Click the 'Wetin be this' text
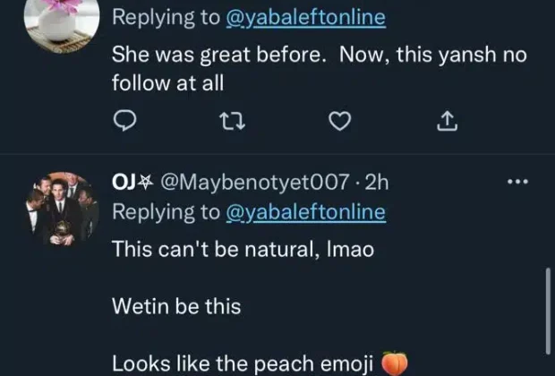Screen dimensions: 555x376 pyautogui.click(x=176, y=306)
